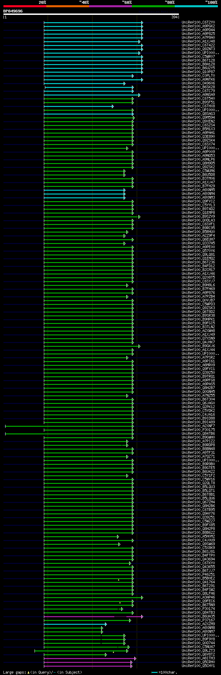Viewport: 221px width, 675px height.
Task: Open hit UniRef100_C5WR07
Action: 198,57
